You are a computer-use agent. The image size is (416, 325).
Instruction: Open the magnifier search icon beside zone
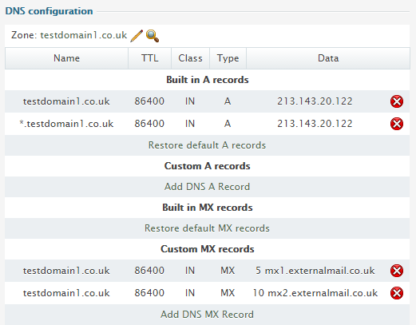[x=153, y=36]
